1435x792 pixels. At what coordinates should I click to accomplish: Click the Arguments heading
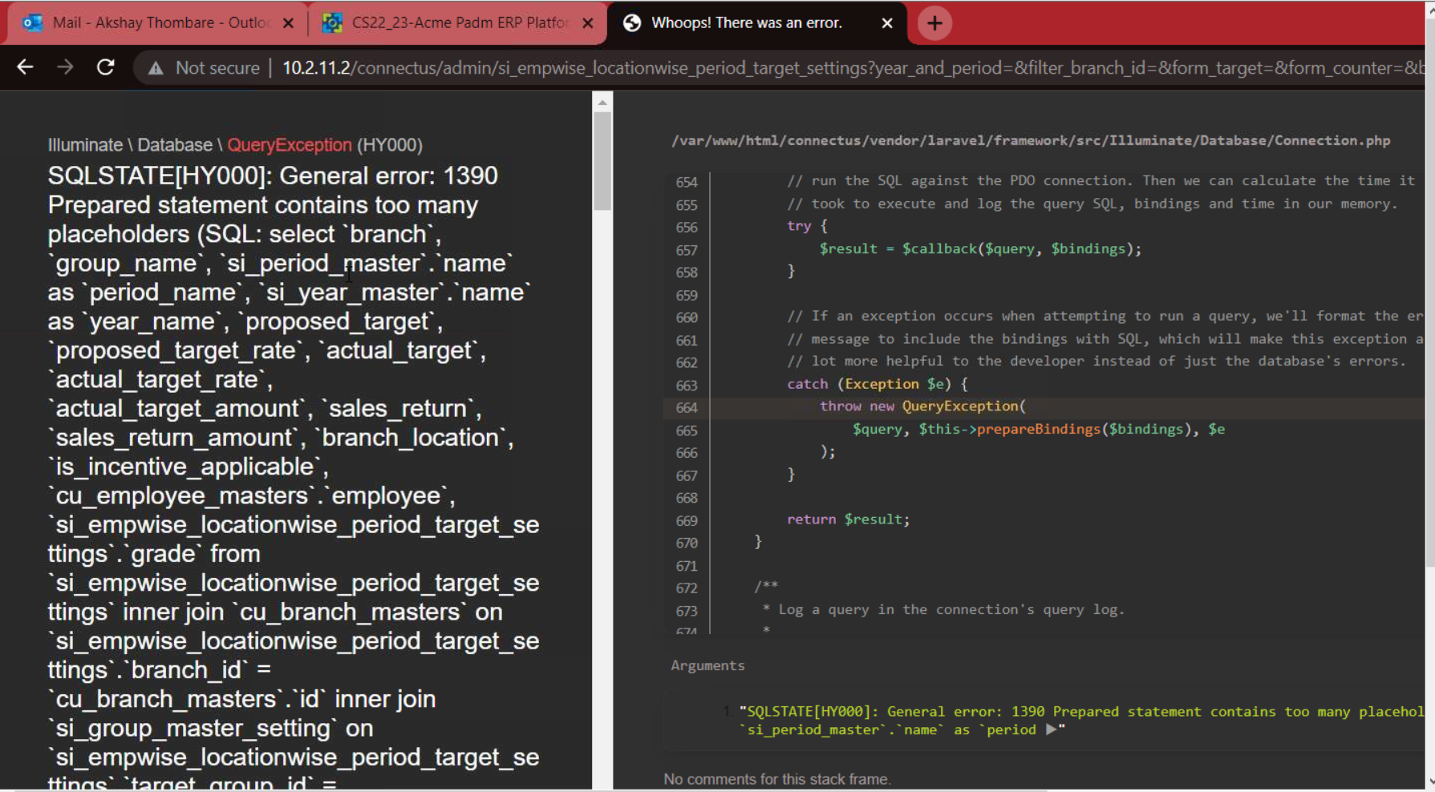707,665
